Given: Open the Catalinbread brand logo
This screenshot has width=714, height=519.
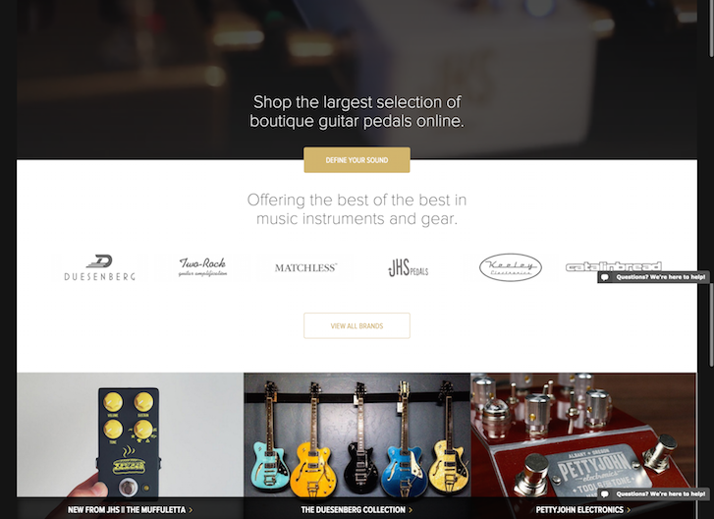Looking at the screenshot, I should 614,266.
